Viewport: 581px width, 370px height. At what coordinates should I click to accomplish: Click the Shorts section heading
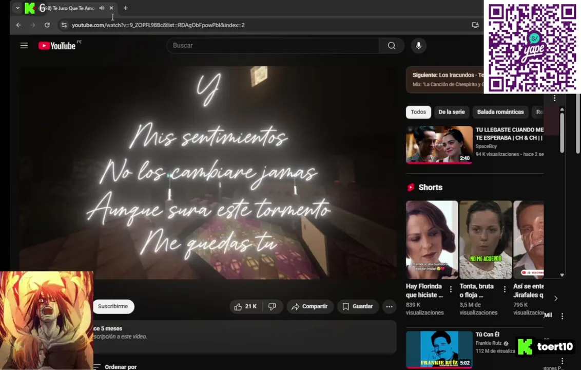click(430, 188)
